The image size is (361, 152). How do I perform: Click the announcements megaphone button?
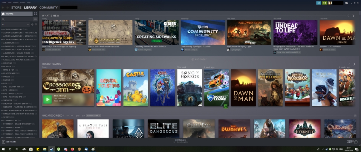tap(319, 3)
